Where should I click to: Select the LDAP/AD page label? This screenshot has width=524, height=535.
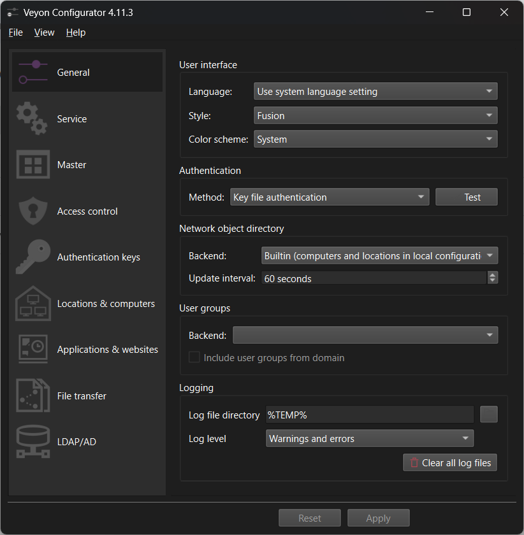pos(76,442)
